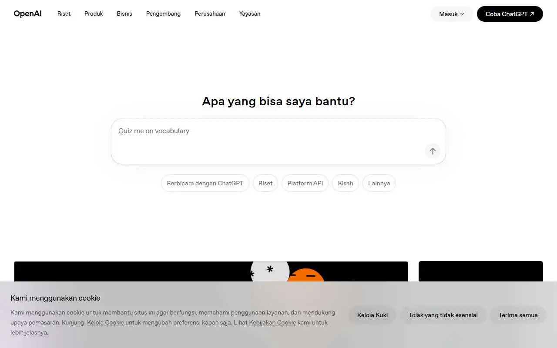Screen dimensions: 557x348
Task: Select the Berbicara dengan ChatGPT chip
Action: [205, 183]
